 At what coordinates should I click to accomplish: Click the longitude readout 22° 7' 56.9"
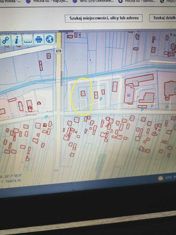pos(13,176)
